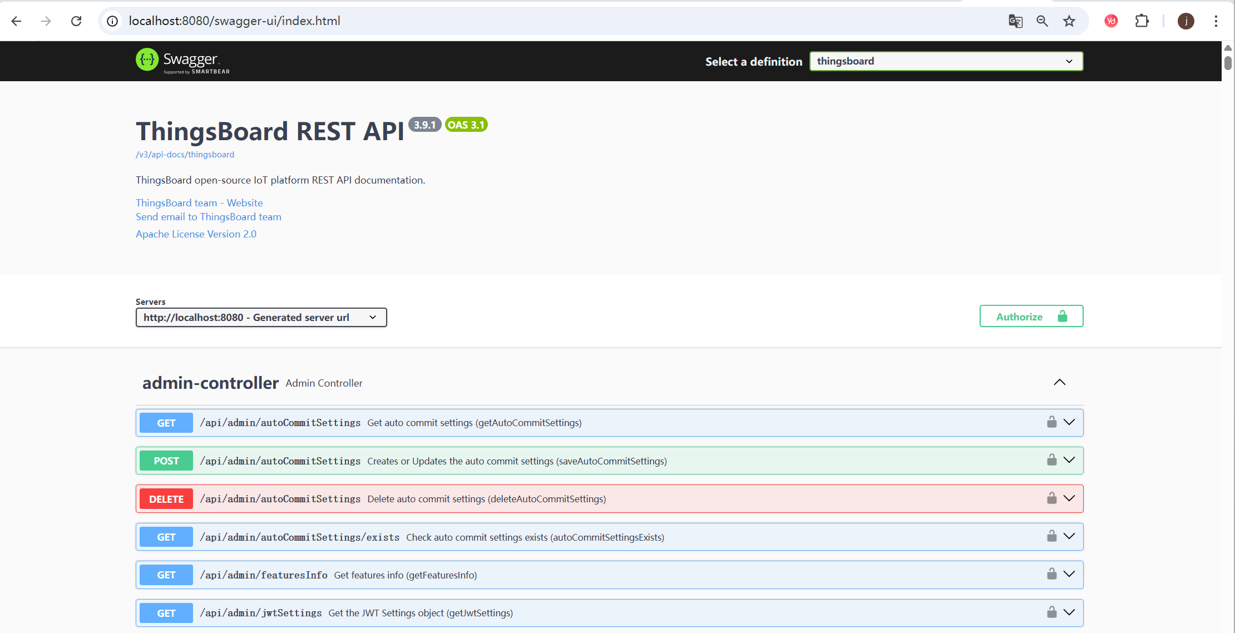The height and width of the screenshot is (633, 1235).
Task: Open Apache License Version 2.0 link
Action: [196, 234]
